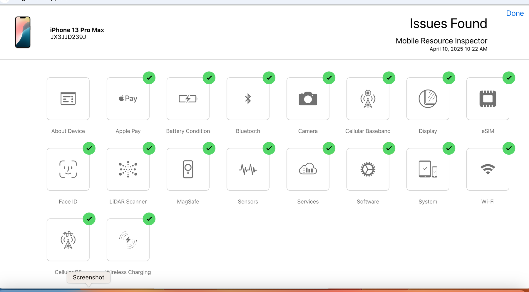Select the Cellular RF antenna icon

tap(68, 240)
